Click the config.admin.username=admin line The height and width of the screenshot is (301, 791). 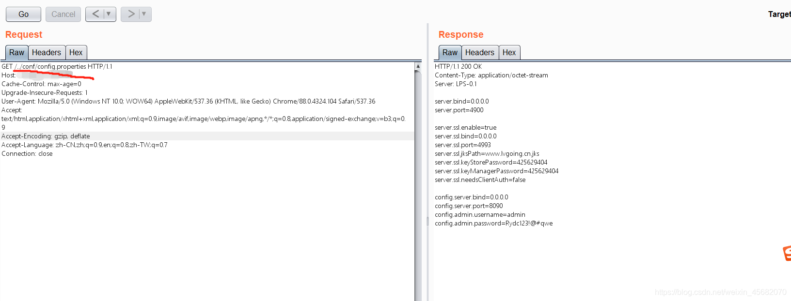(x=480, y=214)
